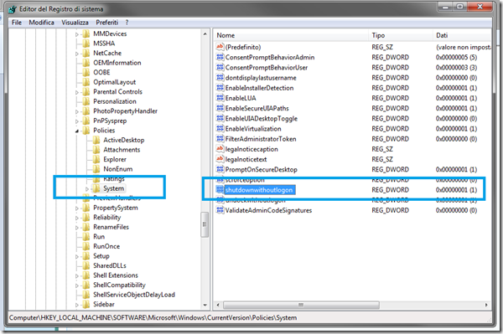Click the MSSHA folder icon
This screenshot has width=503, height=334.
click(x=86, y=44)
